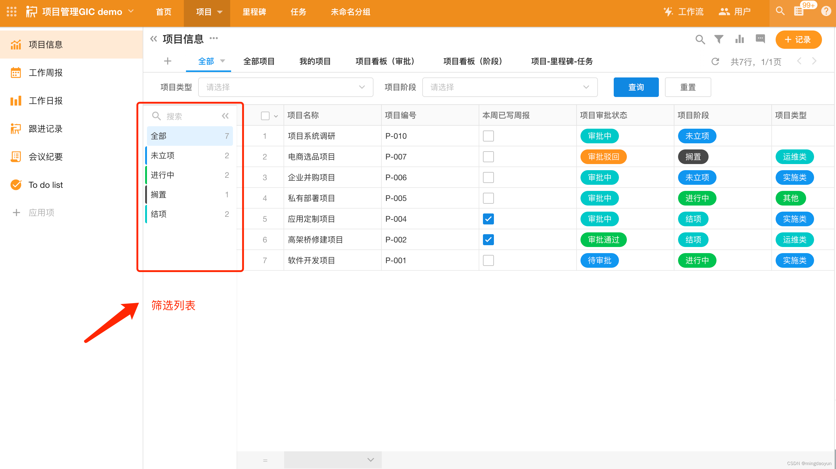Viewport: 836px width, 469px height.
Task: Open the 工作周报 sidebar section
Action: point(45,73)
